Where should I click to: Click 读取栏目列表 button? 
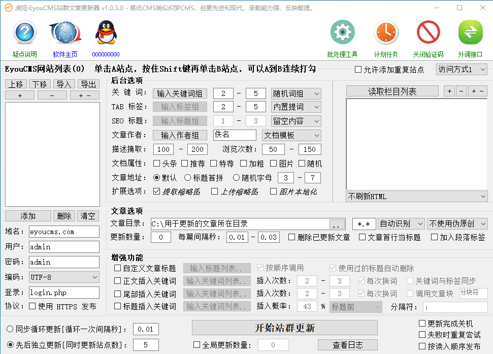pos(392,91)
